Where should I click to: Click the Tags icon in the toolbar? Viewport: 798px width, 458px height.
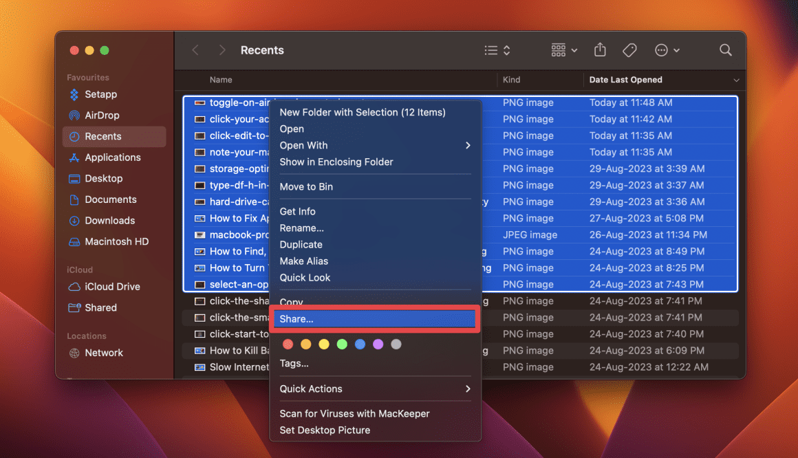click(x=629, y=50)
